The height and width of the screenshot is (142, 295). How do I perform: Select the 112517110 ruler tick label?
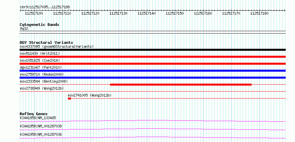click(x=62, y=13)
